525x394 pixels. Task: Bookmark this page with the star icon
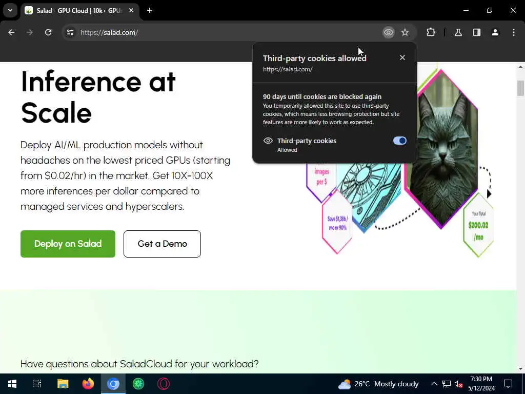click(x=405, y=32)
